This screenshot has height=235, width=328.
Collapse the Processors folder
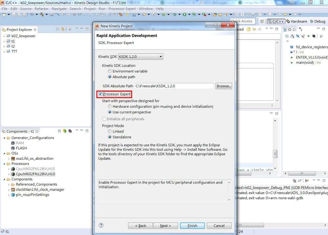(4, 164)
